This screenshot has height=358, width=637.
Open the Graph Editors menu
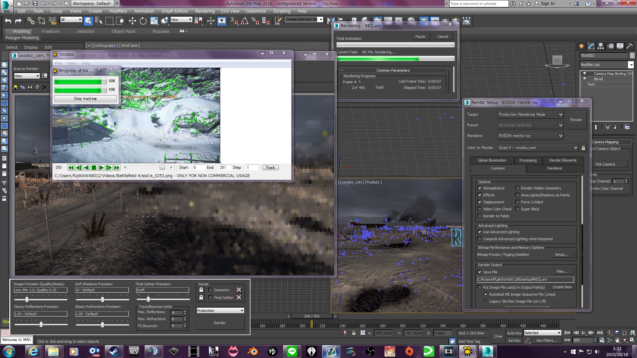pos(175,11)
